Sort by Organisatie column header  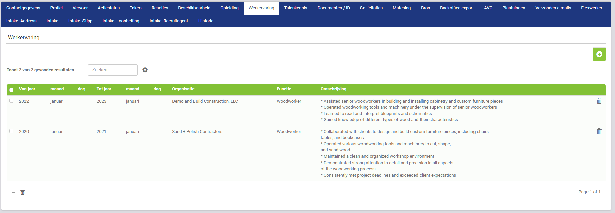click(183, 89)
